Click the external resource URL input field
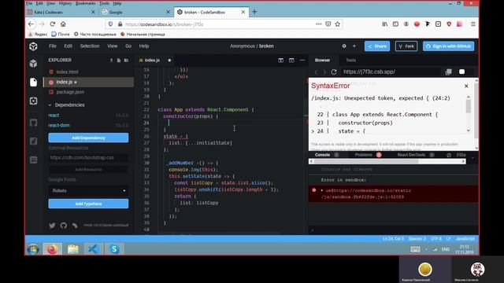The width and height of the screenshot is (504, 283). [x=88, y=158]
